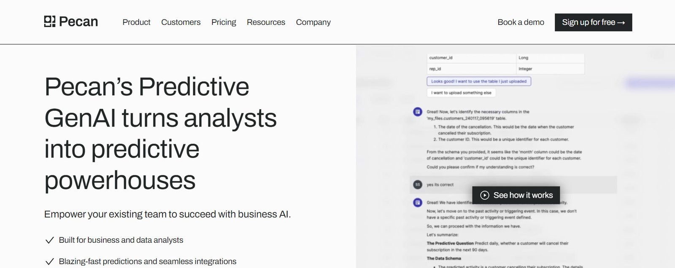The height and width of the screenshot is (268, 675).
Task: Open the Customers menu
Action: point(181,22)
